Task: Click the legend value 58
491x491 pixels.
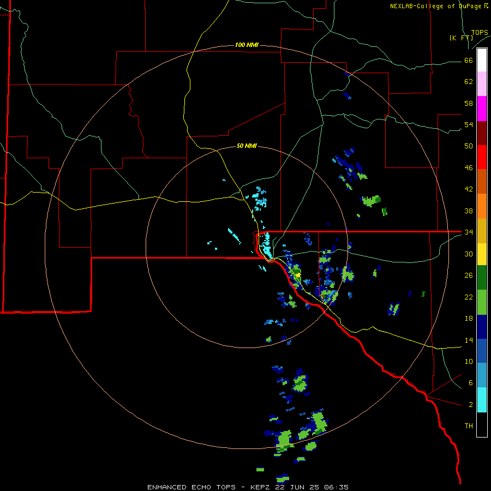Action: (469, 103)
